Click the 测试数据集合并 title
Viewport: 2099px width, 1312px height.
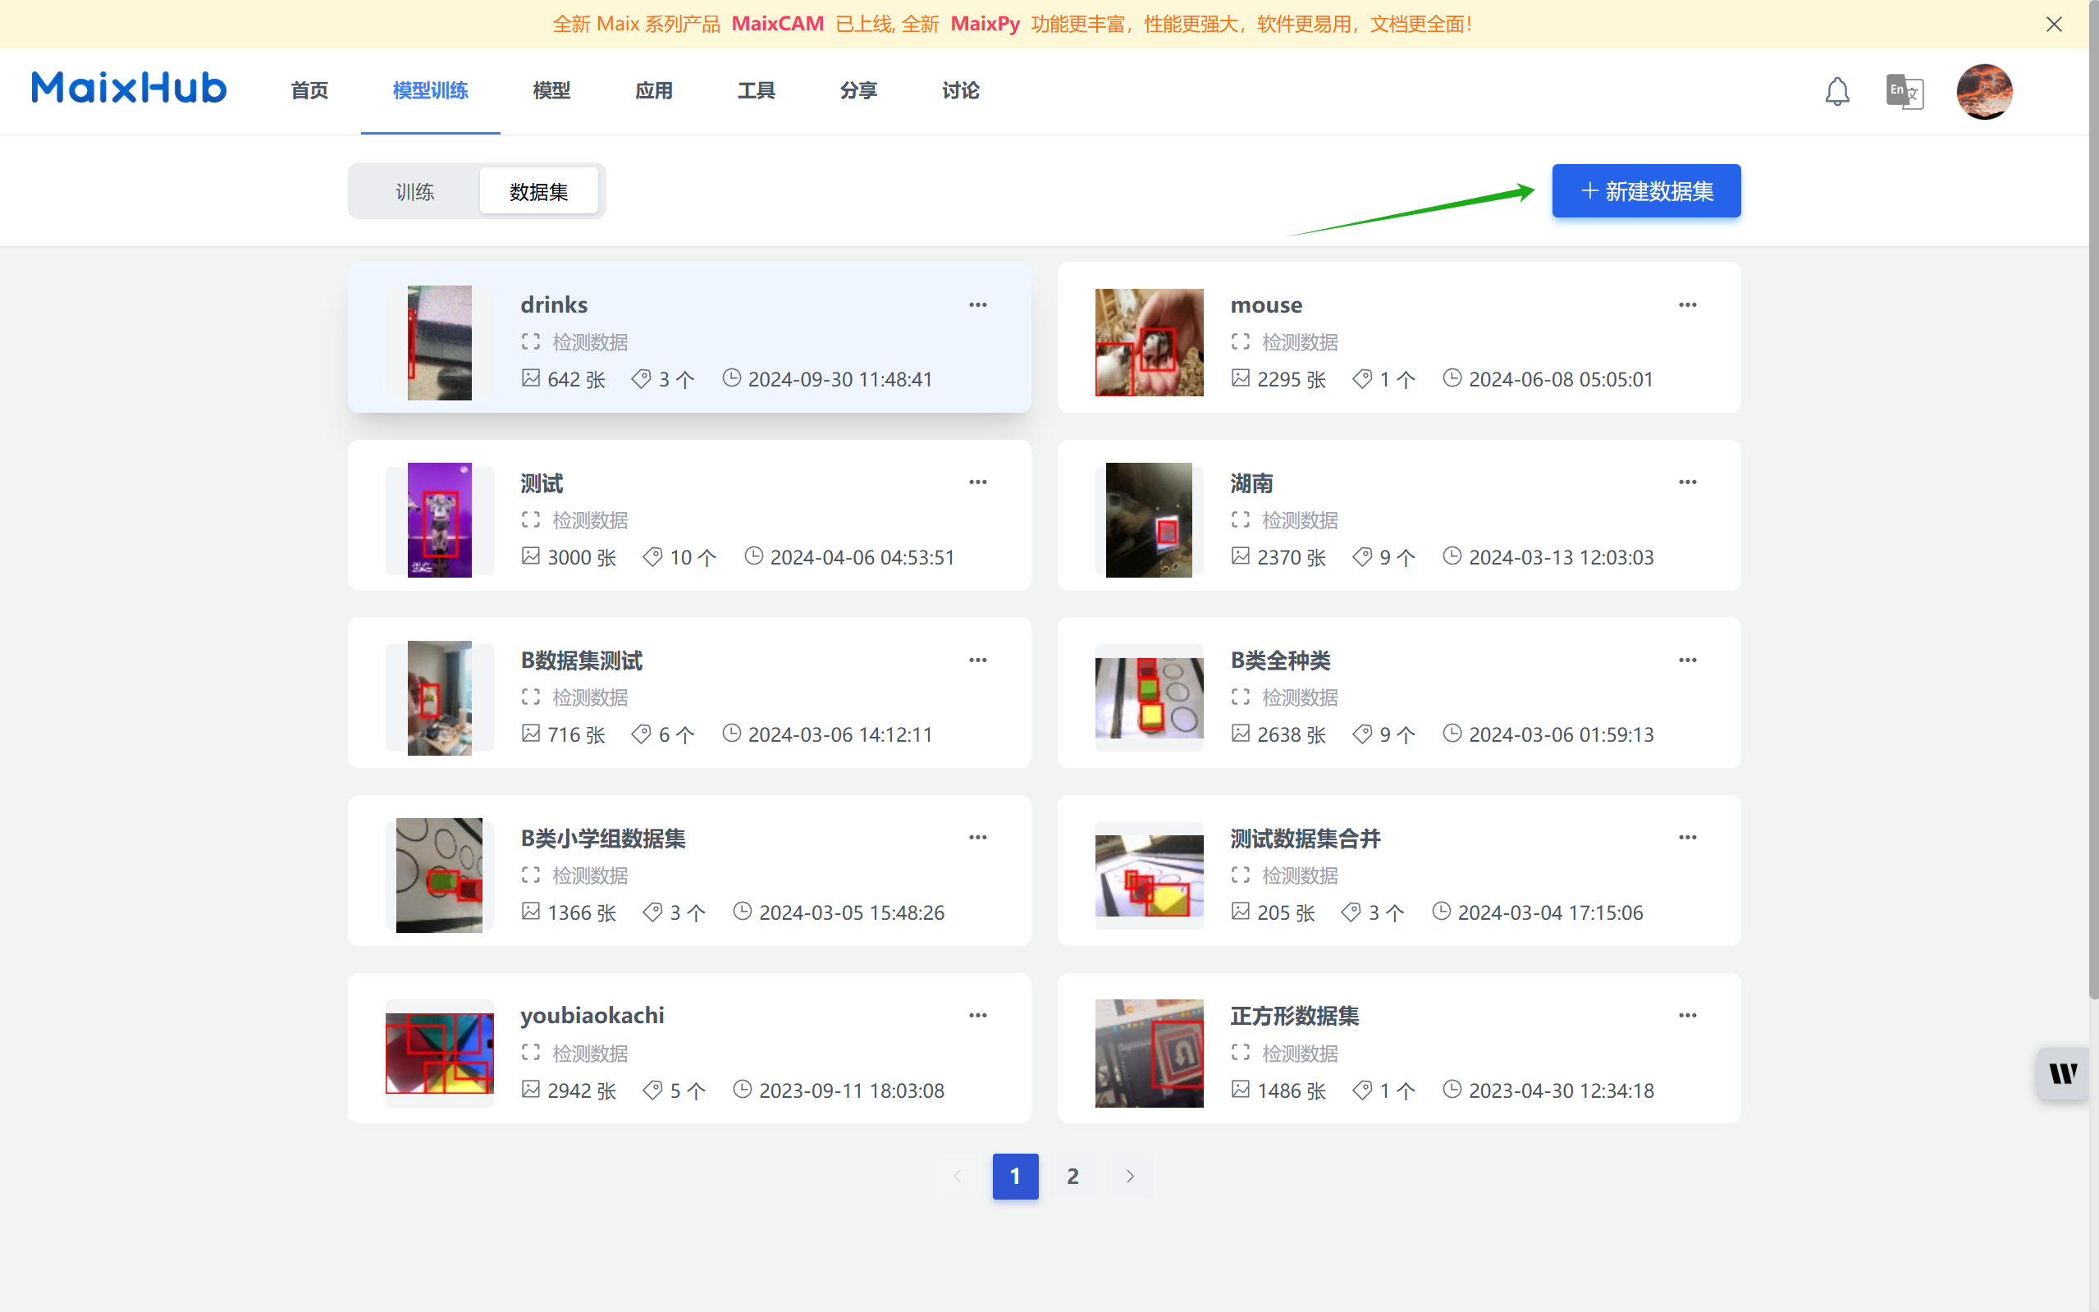1305,839
